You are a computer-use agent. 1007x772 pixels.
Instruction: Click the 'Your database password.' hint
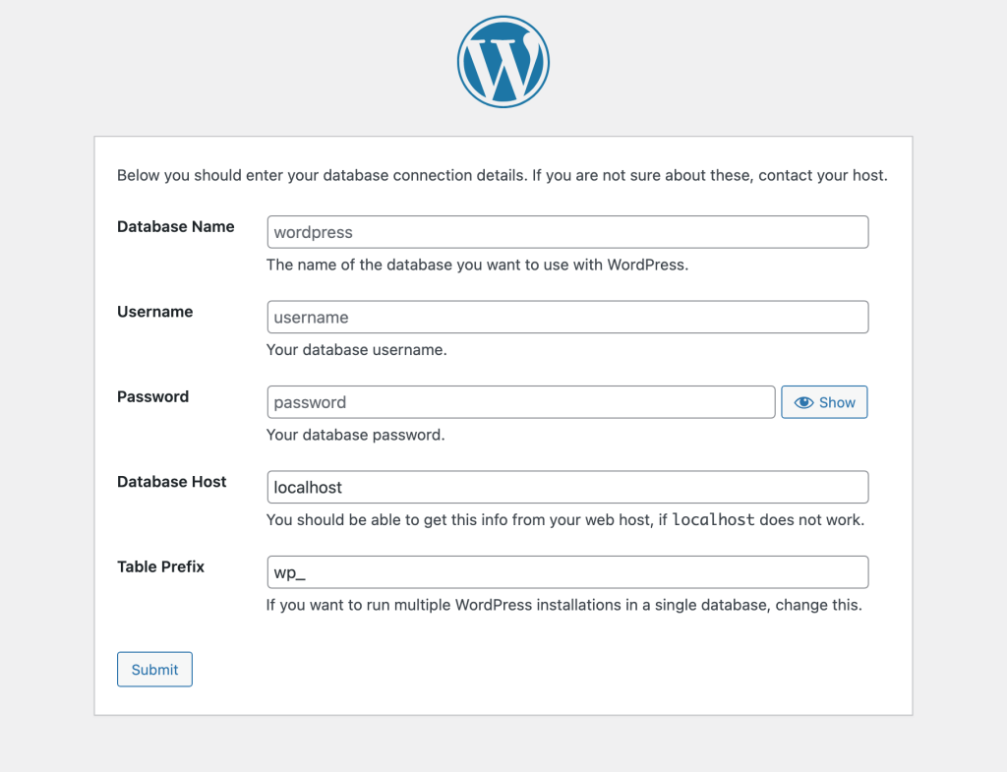(x=355, y=435)
